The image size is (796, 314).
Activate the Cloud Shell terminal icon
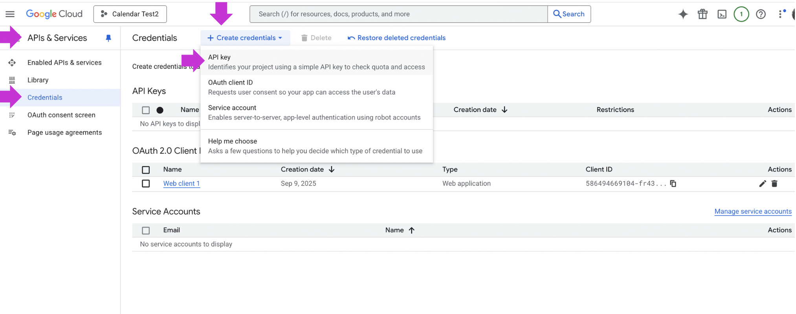(722, 14)
